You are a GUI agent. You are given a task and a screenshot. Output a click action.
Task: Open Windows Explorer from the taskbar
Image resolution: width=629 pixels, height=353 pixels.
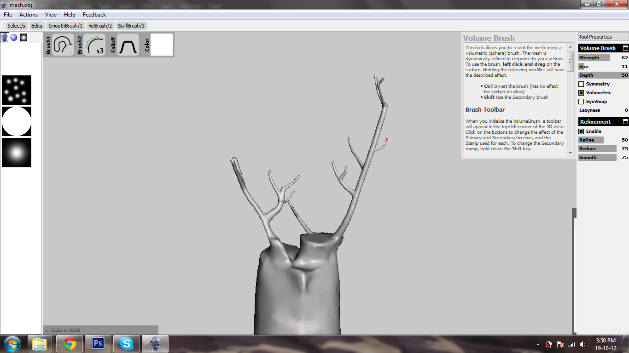pos(40,344)
